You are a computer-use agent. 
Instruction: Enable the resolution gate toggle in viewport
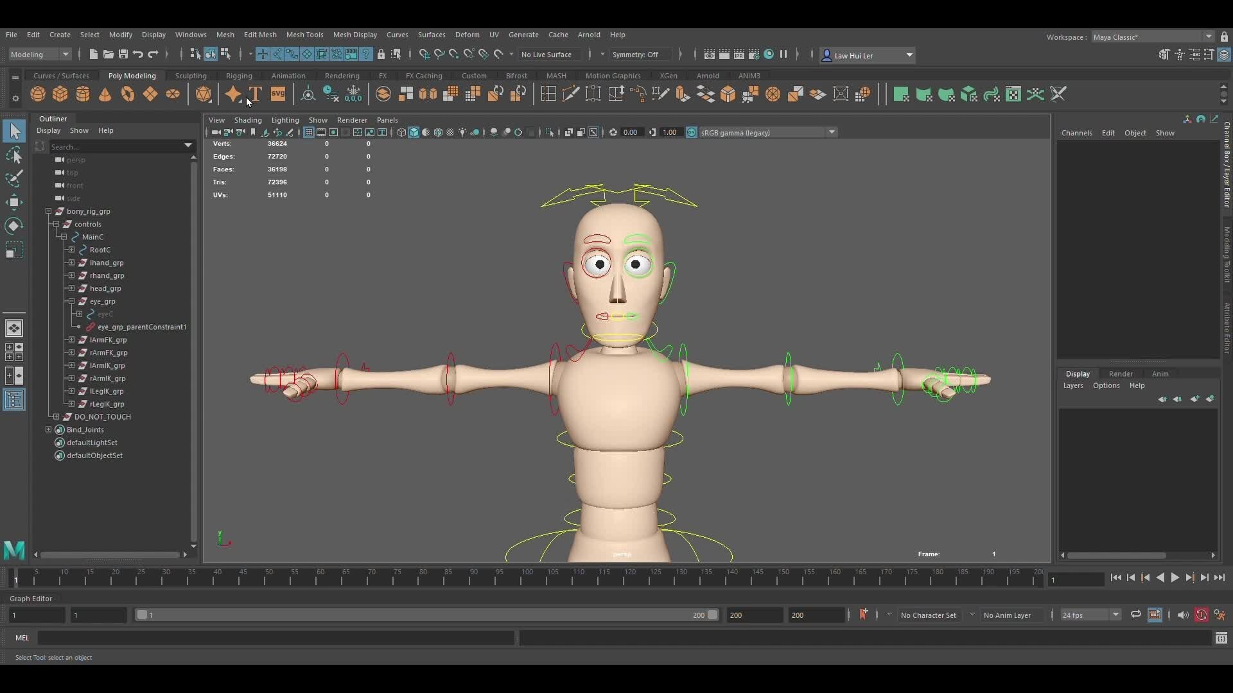click(x=334, y=133)
